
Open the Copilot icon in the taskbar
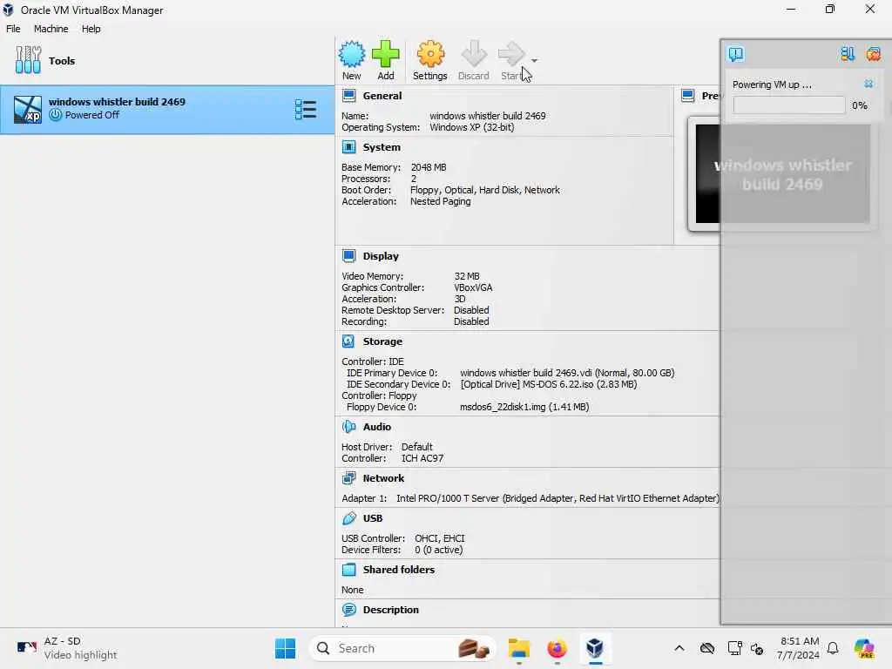click(864, 648)
